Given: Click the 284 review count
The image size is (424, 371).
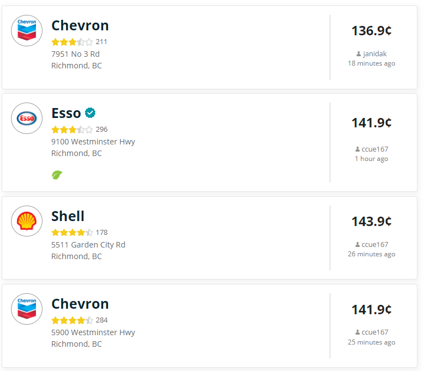Looking at the screenshot, I should pos(101,320).
